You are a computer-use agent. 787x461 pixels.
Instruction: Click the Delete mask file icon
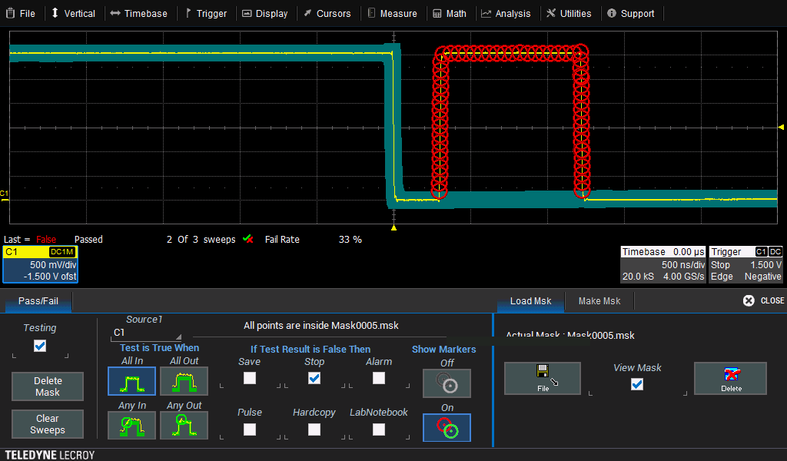pos(730,378)
